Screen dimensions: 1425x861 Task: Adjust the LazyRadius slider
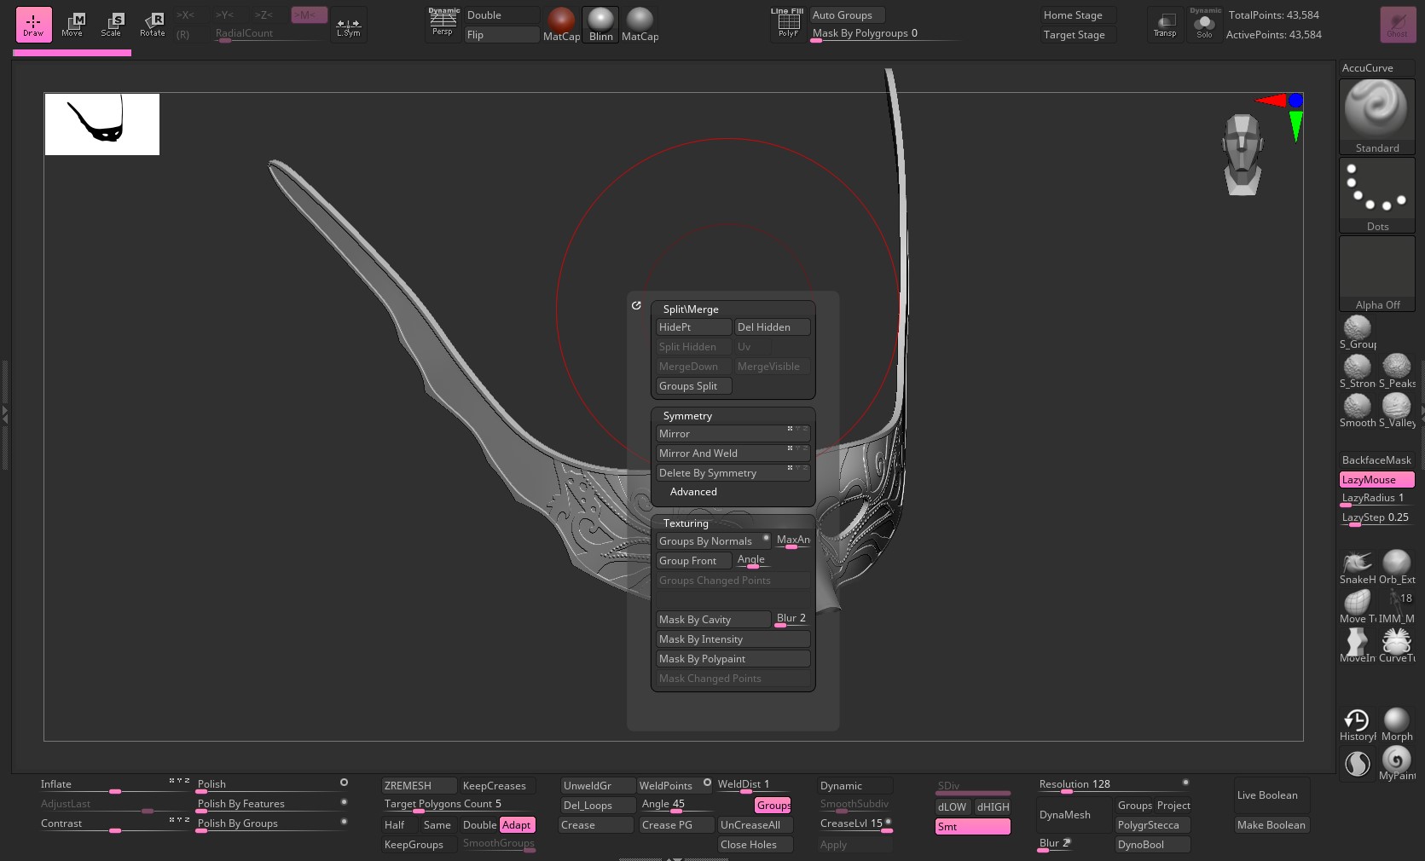click(x=1376, y=500)
